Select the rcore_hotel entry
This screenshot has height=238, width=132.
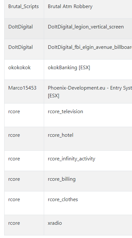61,135
